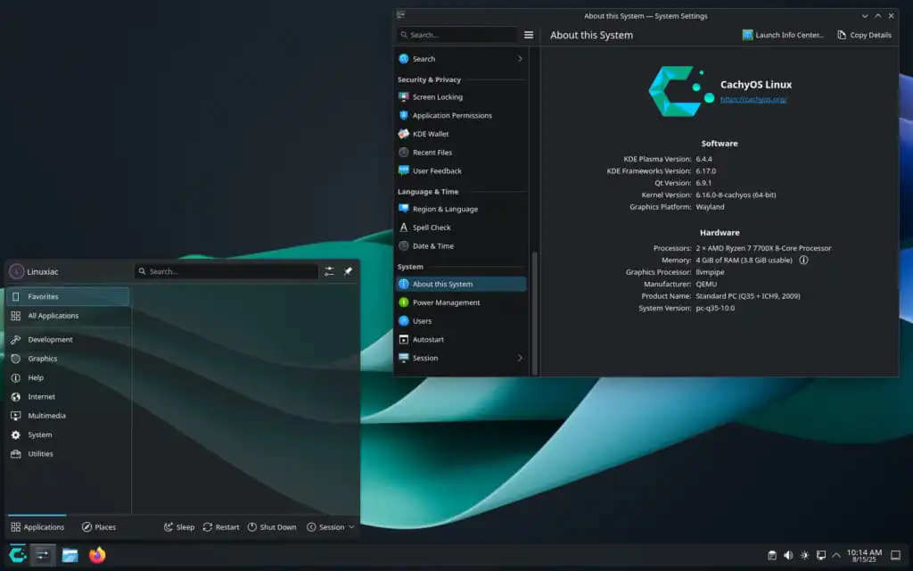The image size is (913, 571).
Task: Expand the Search settings category arrow
Action: 520,59
